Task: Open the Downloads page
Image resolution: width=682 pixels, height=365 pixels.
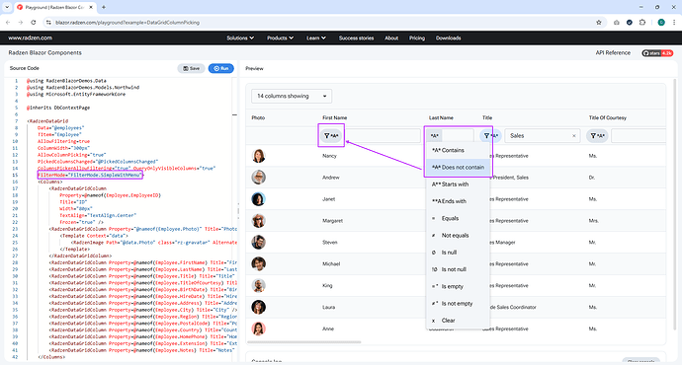Action: pos(448,38)
